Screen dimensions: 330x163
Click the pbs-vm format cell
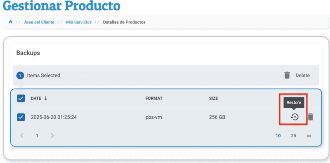[x=153, y=117]
